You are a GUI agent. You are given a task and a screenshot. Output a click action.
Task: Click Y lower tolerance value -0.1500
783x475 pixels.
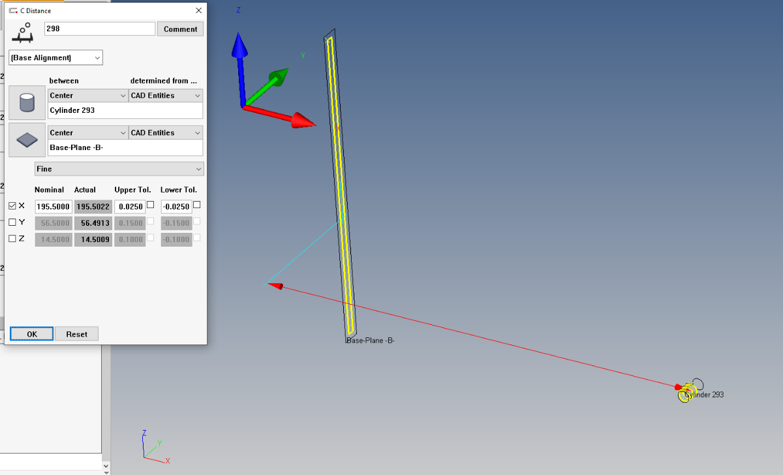(176, 223)
